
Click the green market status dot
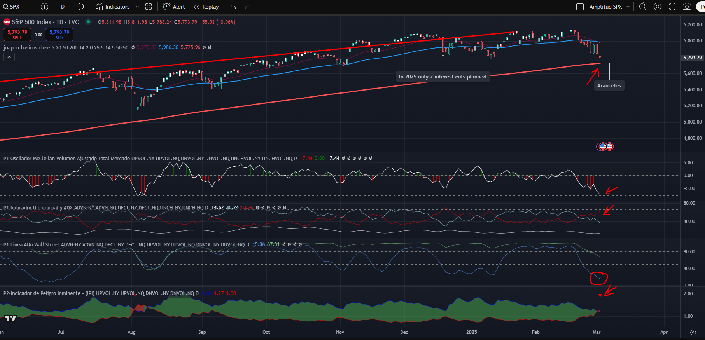tap(88, 22)
